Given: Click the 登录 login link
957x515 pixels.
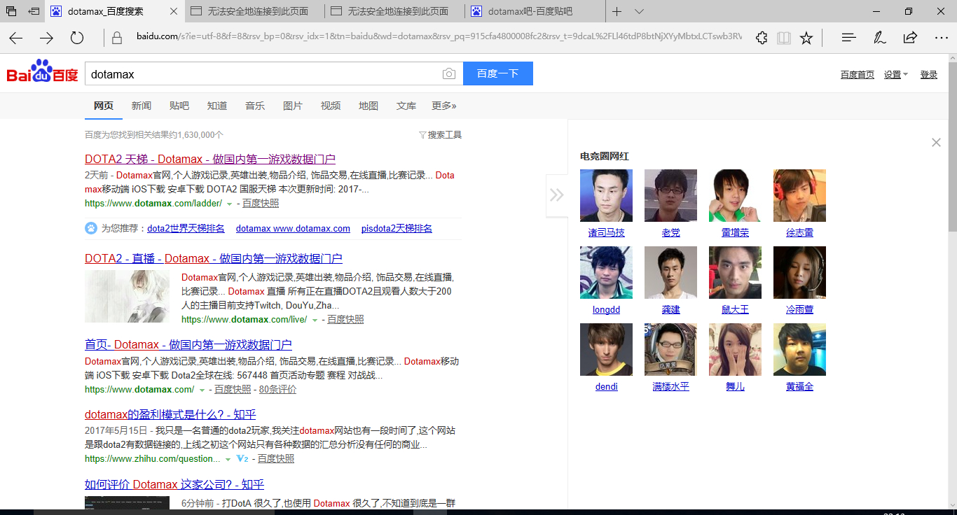Looking at the screenshot, I should point(929,75).
